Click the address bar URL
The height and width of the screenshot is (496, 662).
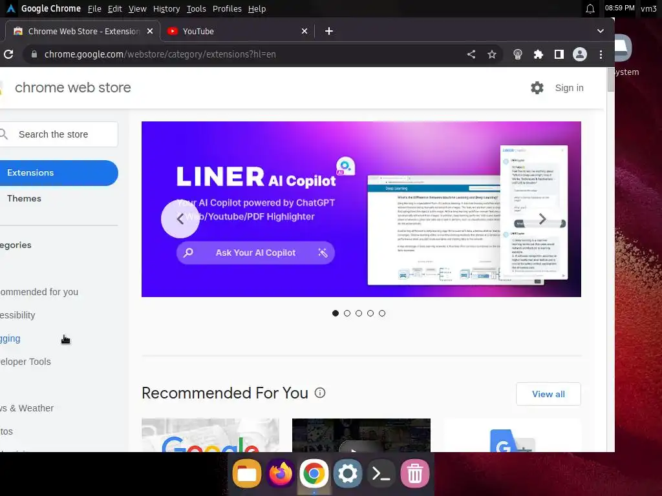tap(160, 54)
